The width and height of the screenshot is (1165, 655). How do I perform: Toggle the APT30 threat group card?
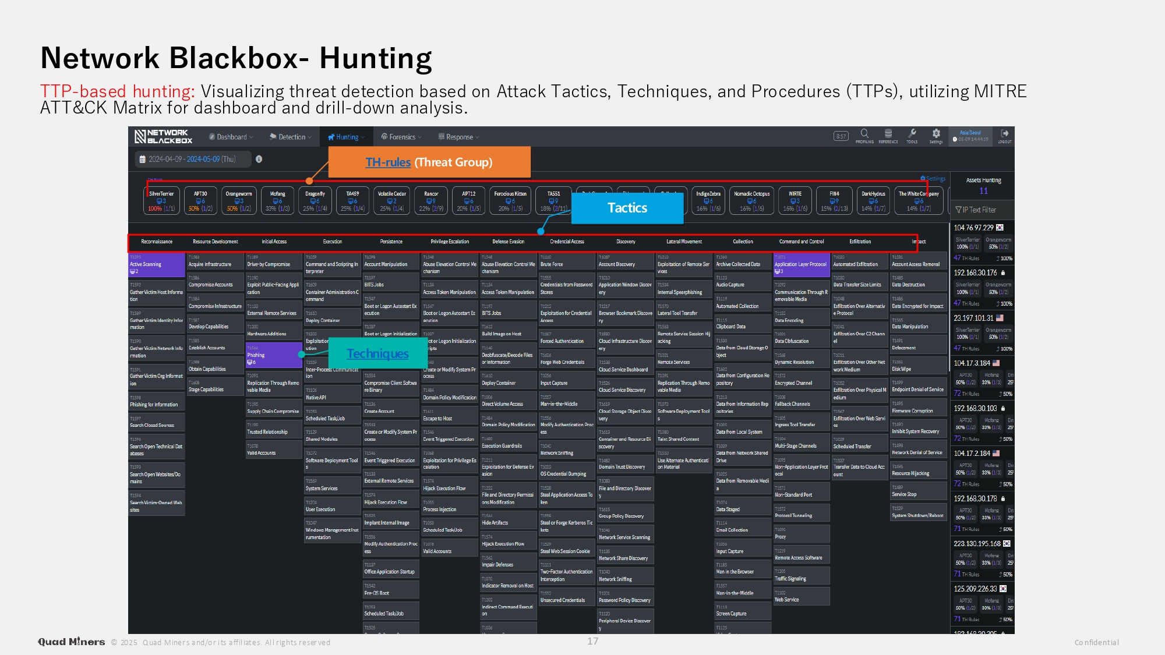point(200,200)
